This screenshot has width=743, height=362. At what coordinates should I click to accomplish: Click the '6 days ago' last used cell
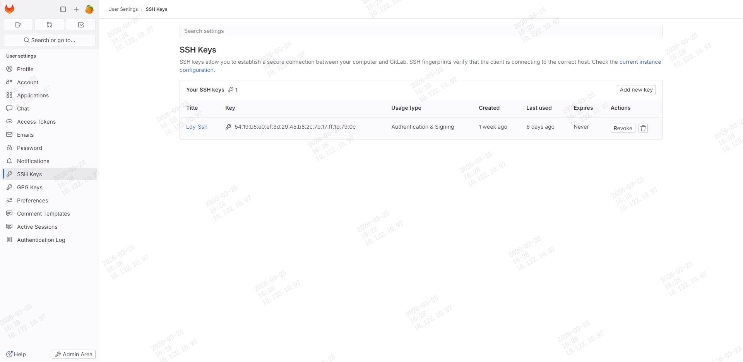[x=540, y=127]
